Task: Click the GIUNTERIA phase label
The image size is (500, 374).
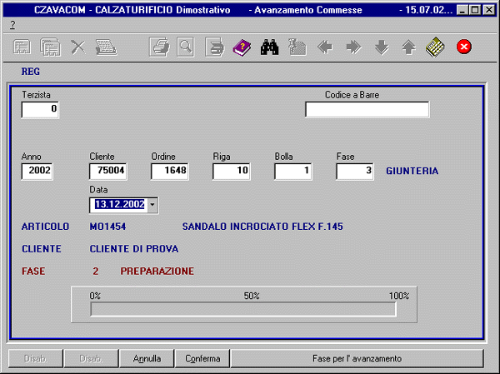Action: [x=412, y=172]
